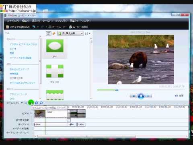Click 読み込んだメディア link in the edit section

click(19, 69)
